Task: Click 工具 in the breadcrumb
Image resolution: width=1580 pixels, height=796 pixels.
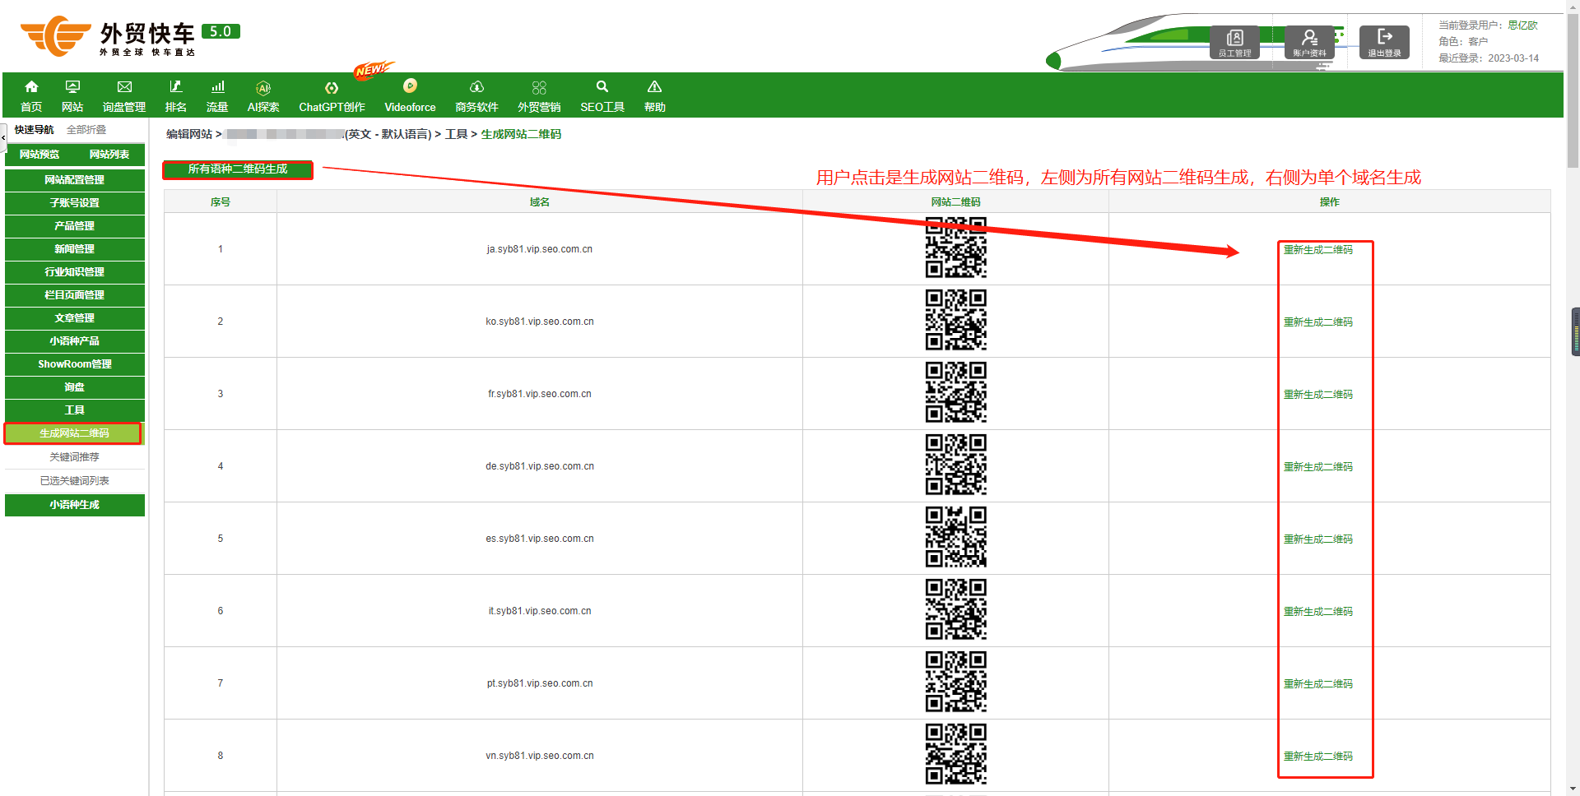Action: (x=456, y=134)
